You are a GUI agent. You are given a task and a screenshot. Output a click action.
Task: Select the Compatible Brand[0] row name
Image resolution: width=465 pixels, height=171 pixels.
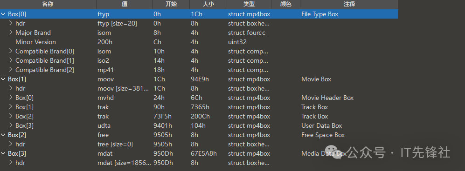(45, 51)
